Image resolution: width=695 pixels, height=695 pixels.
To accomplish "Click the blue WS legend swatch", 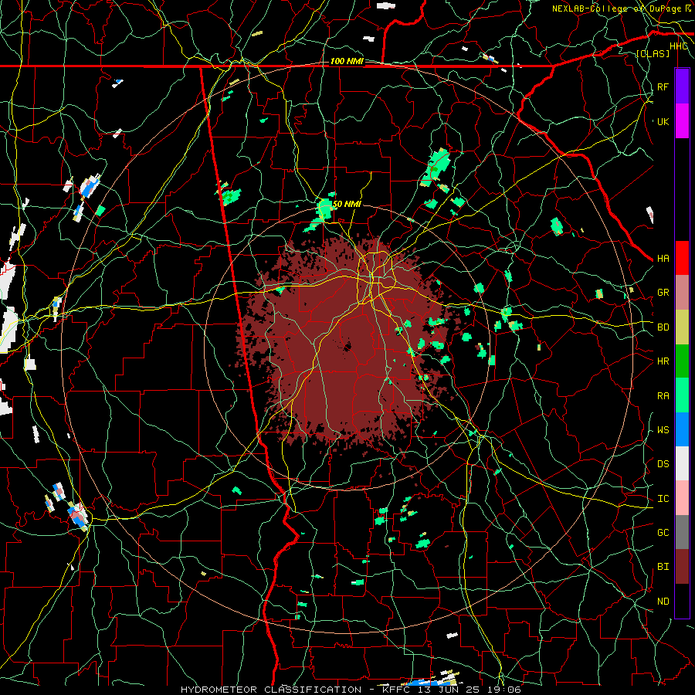I will (682, 429).
